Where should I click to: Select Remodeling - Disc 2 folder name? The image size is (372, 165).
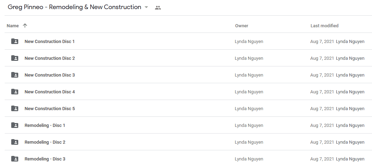(x=45, y=142)
